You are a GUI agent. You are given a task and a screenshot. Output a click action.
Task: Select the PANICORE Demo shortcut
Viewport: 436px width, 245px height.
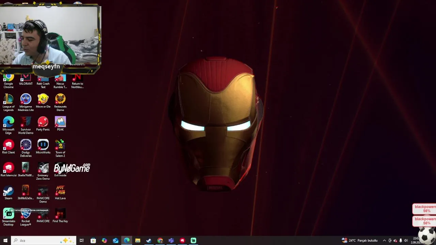tap(43, 194)
